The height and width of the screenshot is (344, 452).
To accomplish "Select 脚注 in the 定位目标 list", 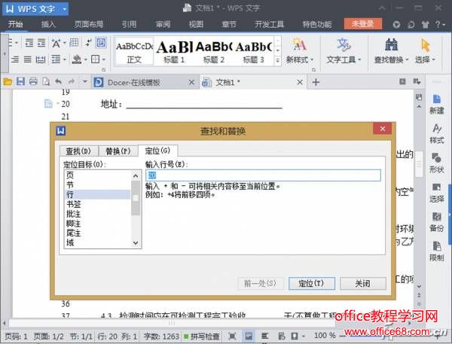I will tap(97, 224).
